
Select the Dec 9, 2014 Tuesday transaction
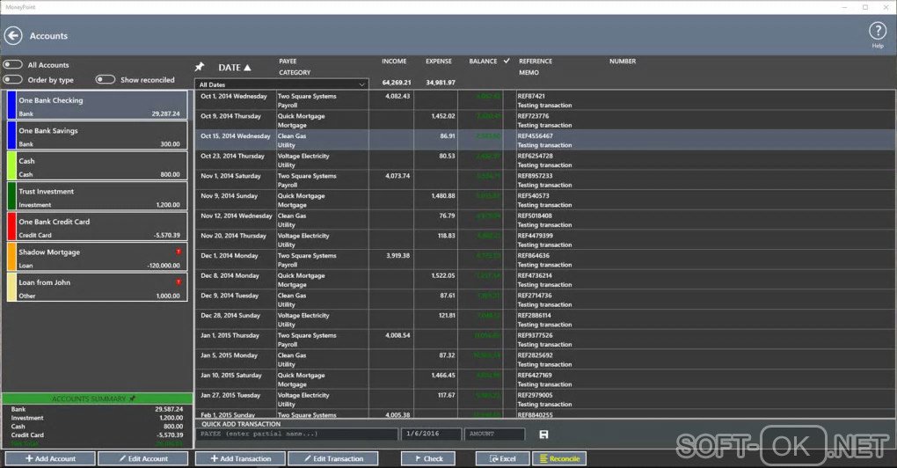click(546, 300)
